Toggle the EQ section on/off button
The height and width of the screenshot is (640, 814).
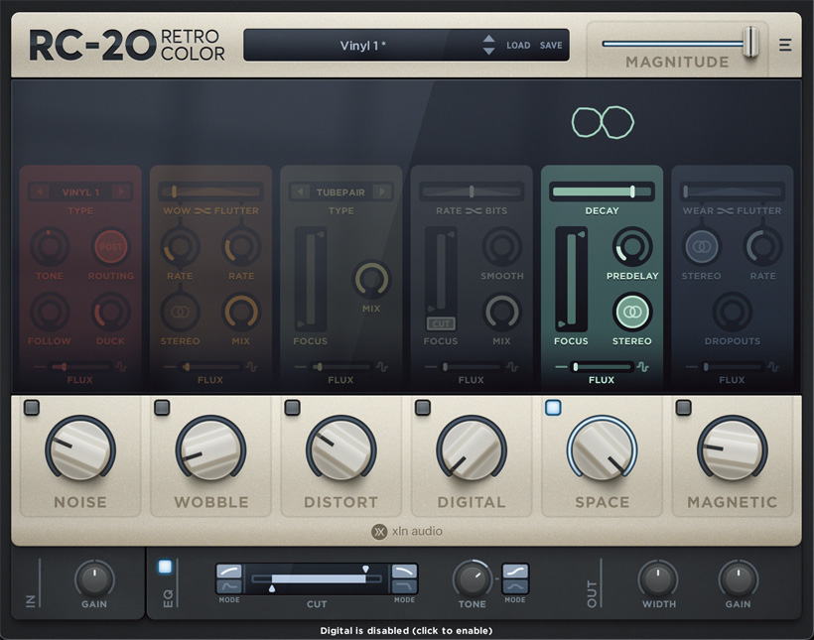[165, 567]
